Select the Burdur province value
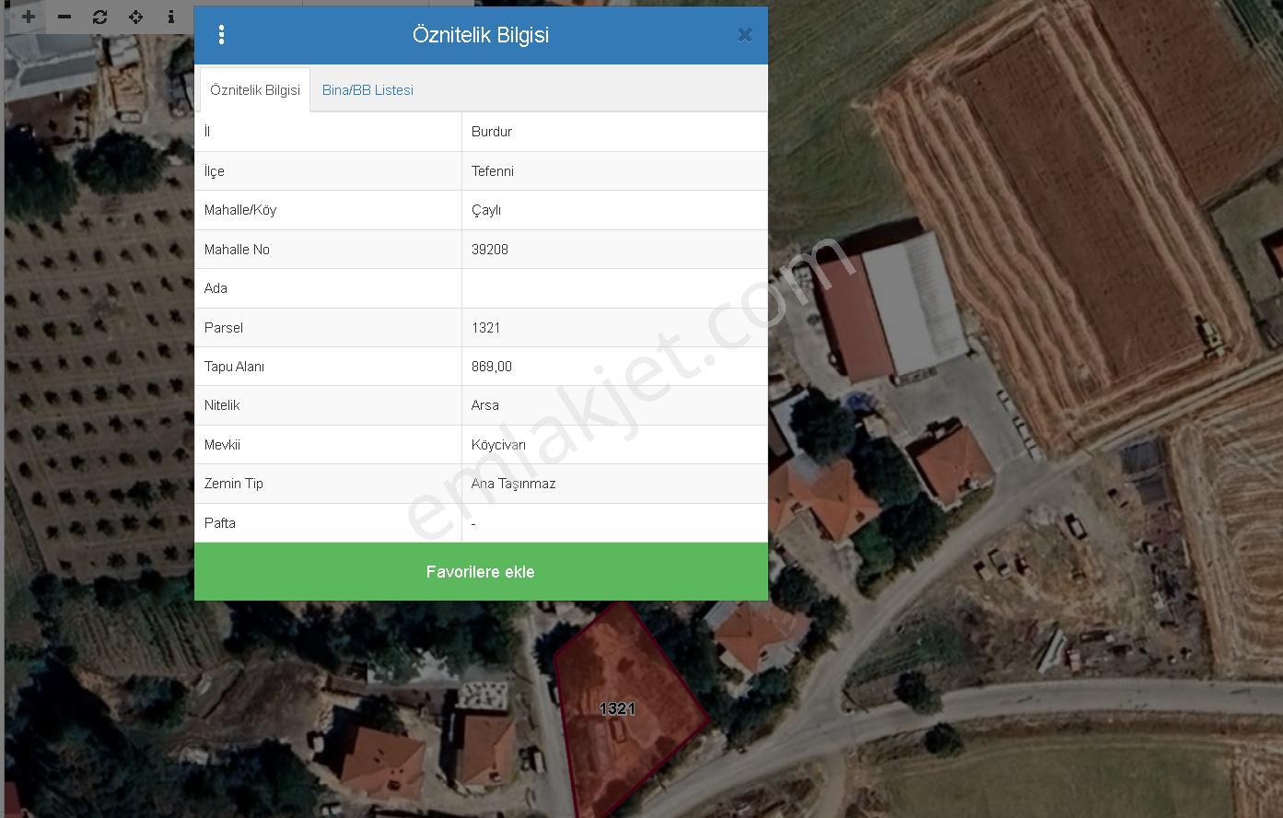This screenshot has width=1283, height=818. (491, 132)
